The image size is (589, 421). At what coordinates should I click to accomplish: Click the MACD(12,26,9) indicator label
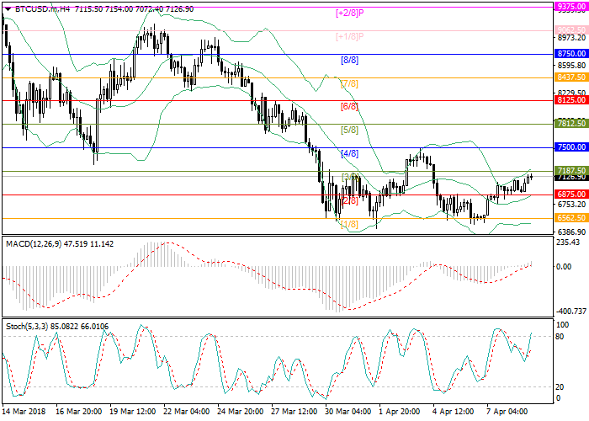tap(29, 244)
